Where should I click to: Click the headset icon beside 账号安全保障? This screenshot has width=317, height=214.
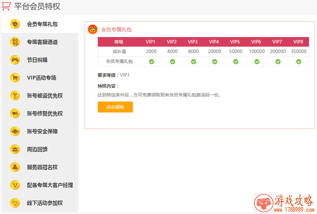pyautogui.click(x=15, y=131)
